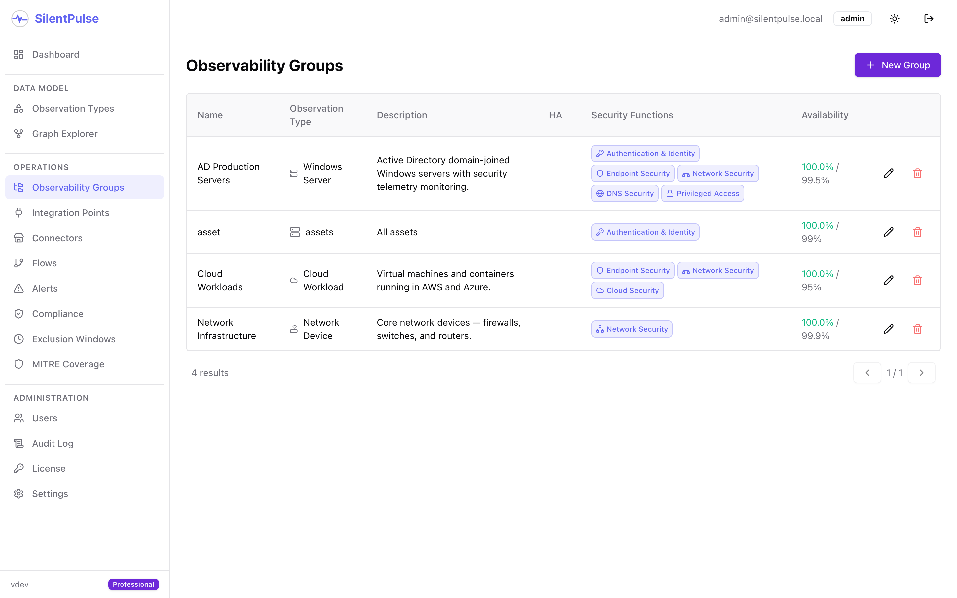Click the Network Device type icon

click(294, 329)
